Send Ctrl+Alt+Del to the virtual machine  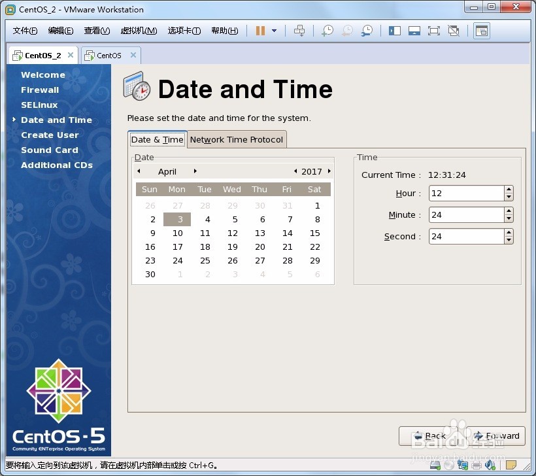click(x=299, y=31)
